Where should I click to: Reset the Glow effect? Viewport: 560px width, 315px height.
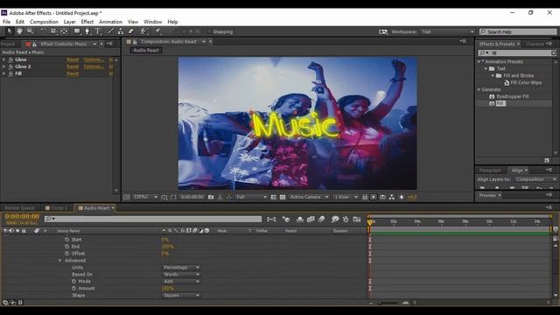[x=73, y=59]
